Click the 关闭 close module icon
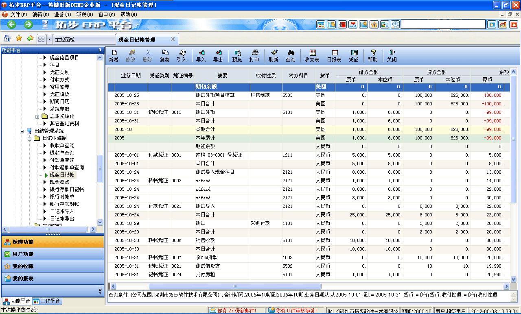Screen dimensions: 521x314 point(392,56)
